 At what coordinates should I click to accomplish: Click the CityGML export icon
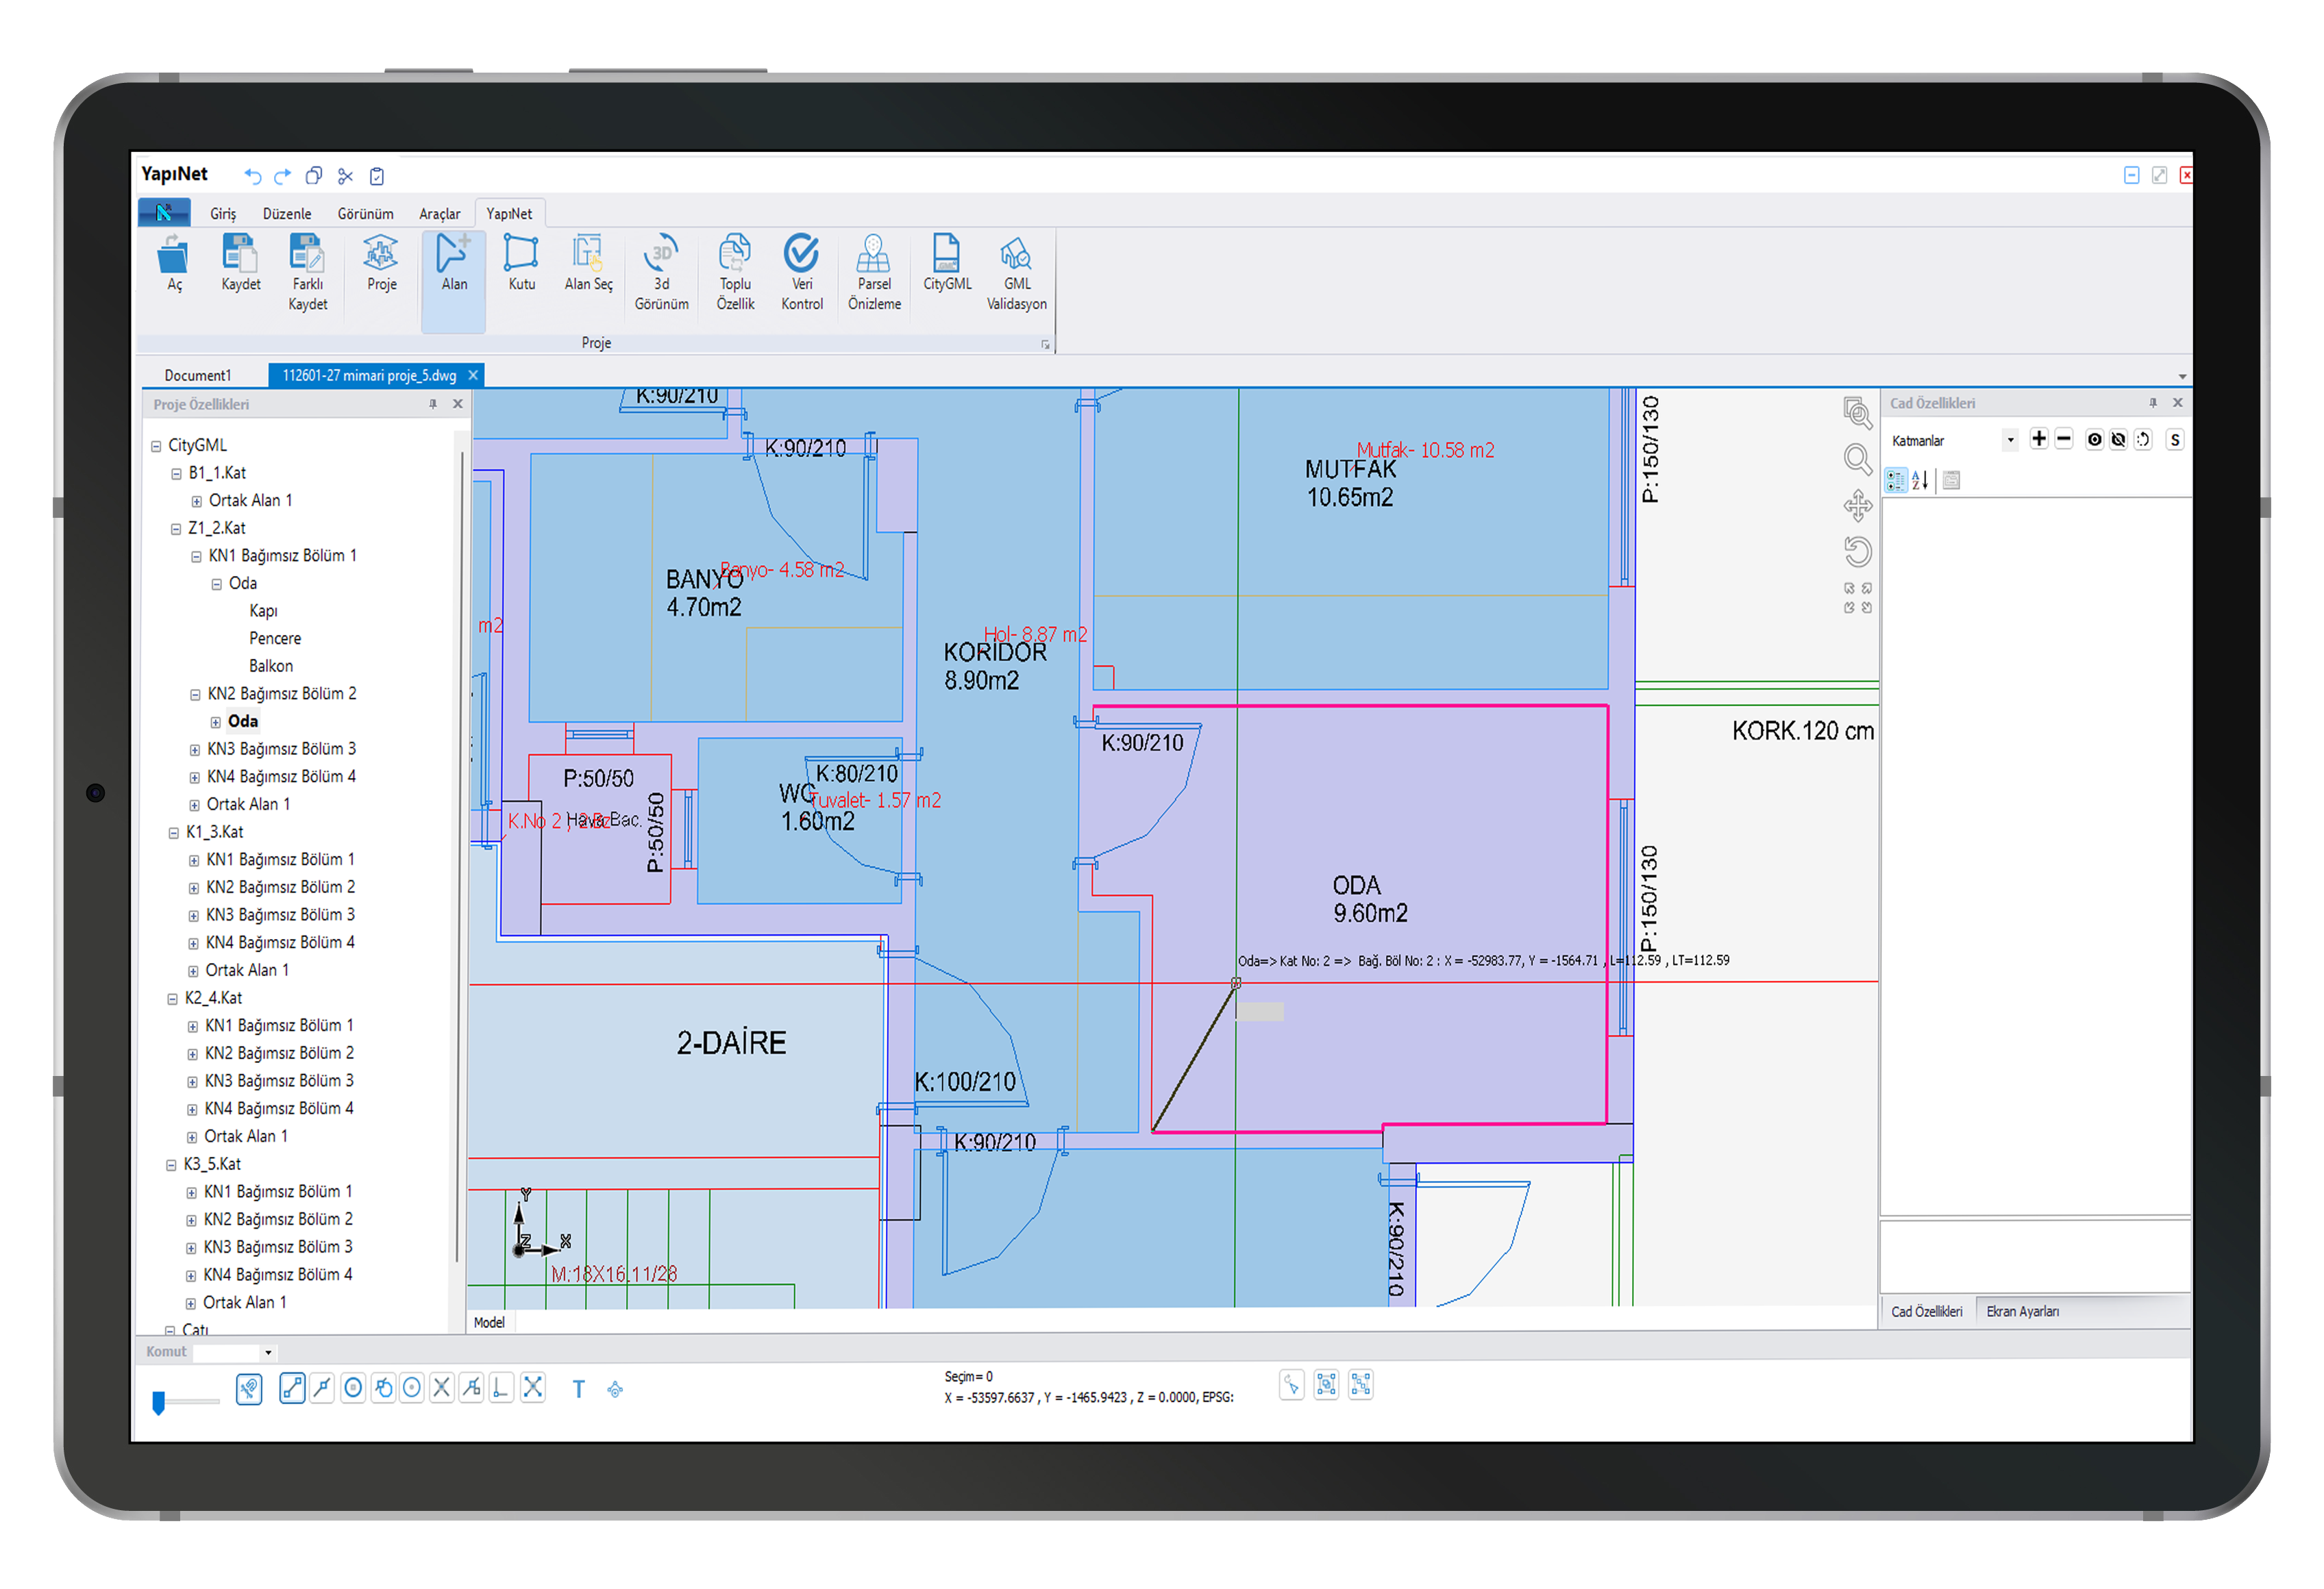tap(946, 256)
